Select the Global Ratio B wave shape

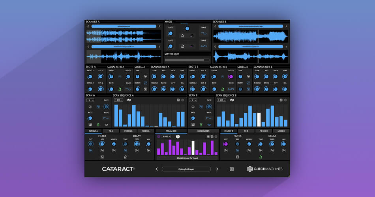[231, 89]
